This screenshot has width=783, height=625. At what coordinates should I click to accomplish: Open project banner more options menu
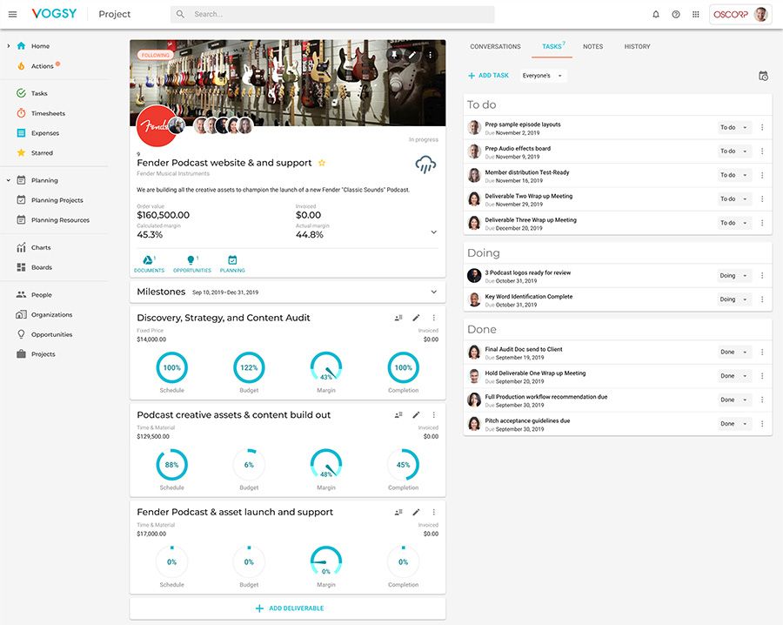click(430, 55)
